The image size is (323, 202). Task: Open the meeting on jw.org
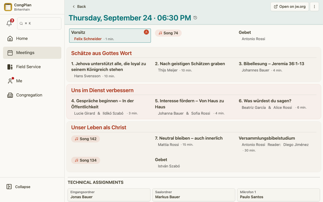pyautogui.click(x=290, y=7)
